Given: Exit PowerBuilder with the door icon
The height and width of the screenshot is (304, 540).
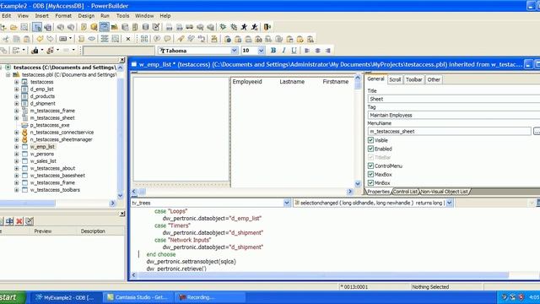Looking at the screenshot, I should click(267, 27).
